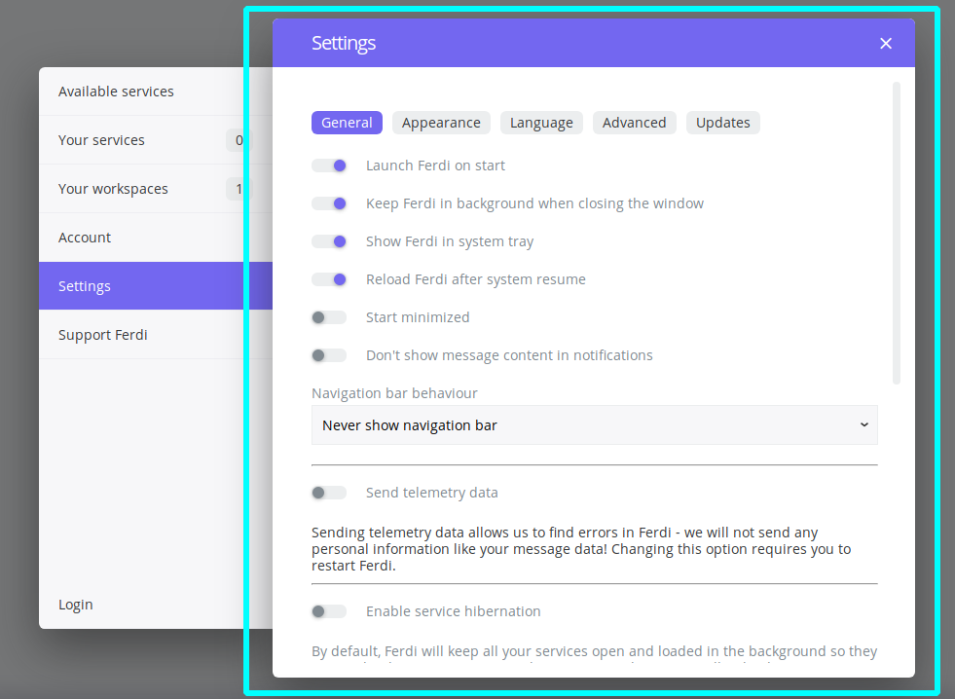Screen dimensions: 955x699
Task: Open the Navigation bar behaviour dropdown
Action: click(x=595, y=425)
